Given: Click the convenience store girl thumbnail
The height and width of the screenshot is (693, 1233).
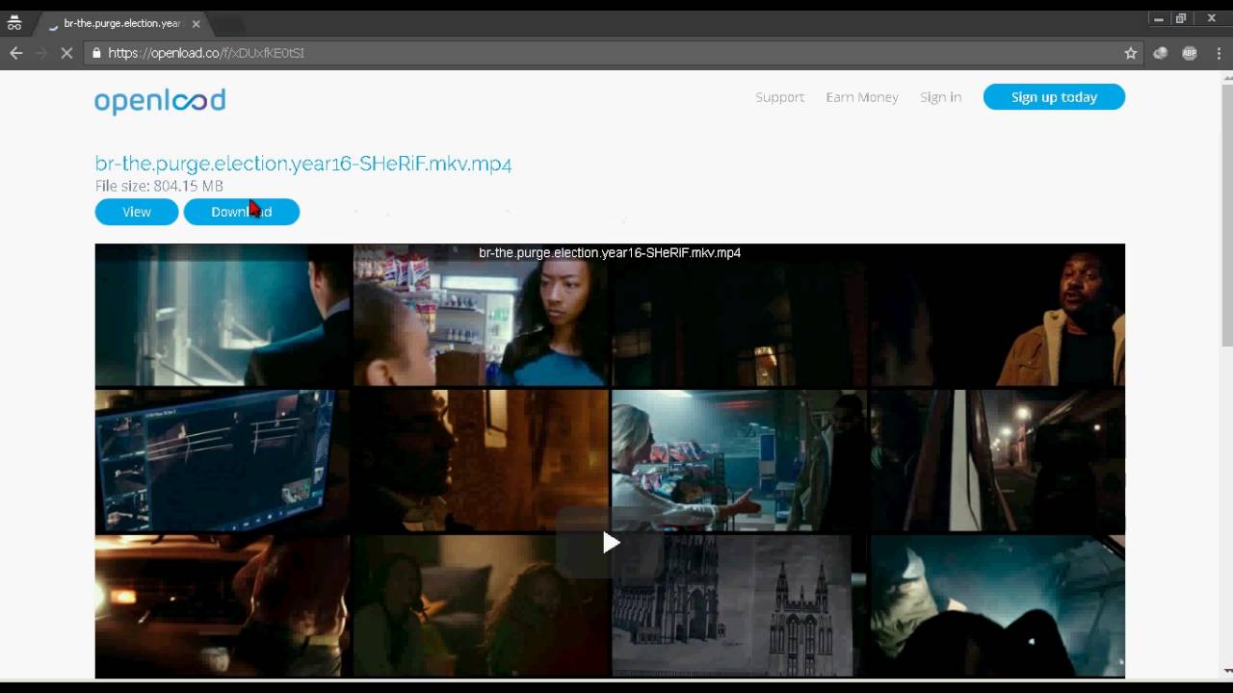Looking at the screenshot, I should pos(482,316).
